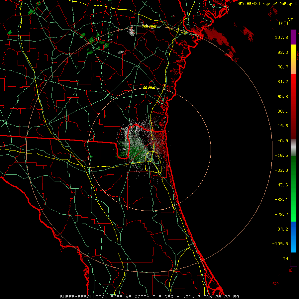
Task: Click the TH threshold label
Action: pyautogui.click(x=285, y=258)
